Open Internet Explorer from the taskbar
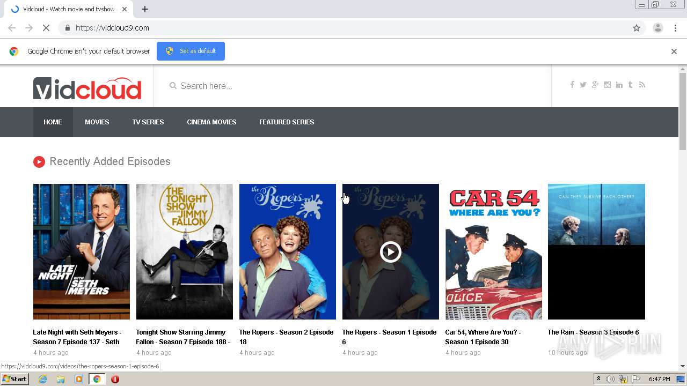 [x=42, y=379]
